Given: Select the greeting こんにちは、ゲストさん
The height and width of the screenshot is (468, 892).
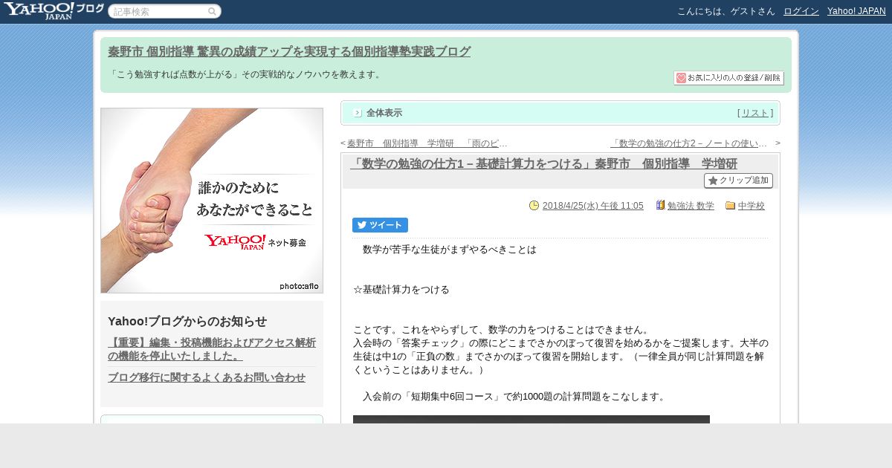Looking at the screenshot, I should [726, 11].
